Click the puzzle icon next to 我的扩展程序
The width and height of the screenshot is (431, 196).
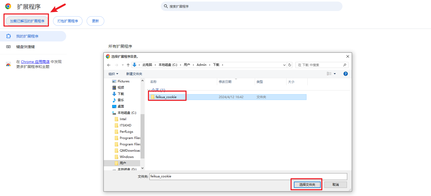(8, 36)
